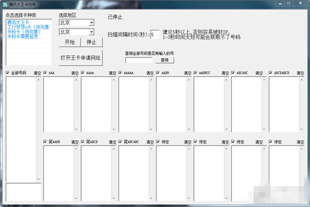Click up arrow on ABCABC list scrollbar

[264, 80]
